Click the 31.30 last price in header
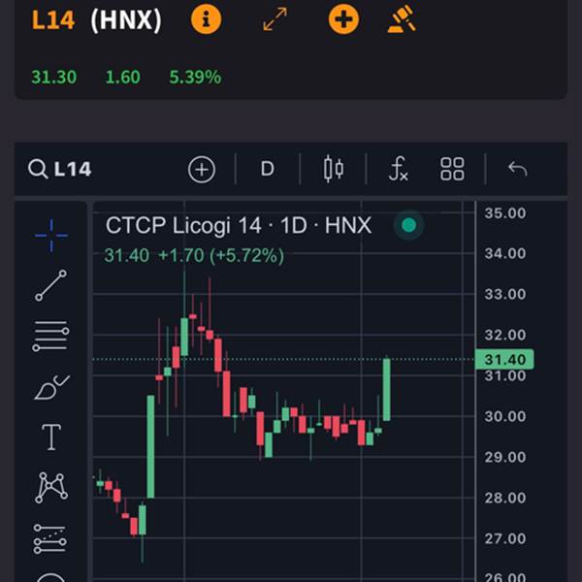The width and height of the screenshot is (582, 582). click(x=54, y=78)
